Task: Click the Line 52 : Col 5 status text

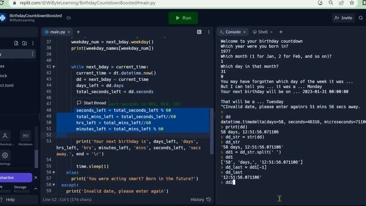Action: (67, 200)
